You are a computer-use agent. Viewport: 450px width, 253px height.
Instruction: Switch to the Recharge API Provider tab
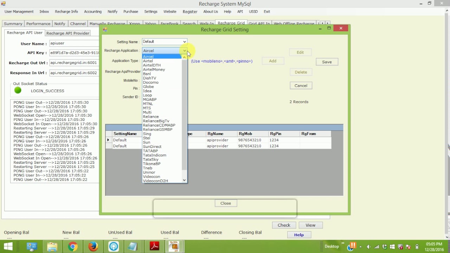[68, 33]
